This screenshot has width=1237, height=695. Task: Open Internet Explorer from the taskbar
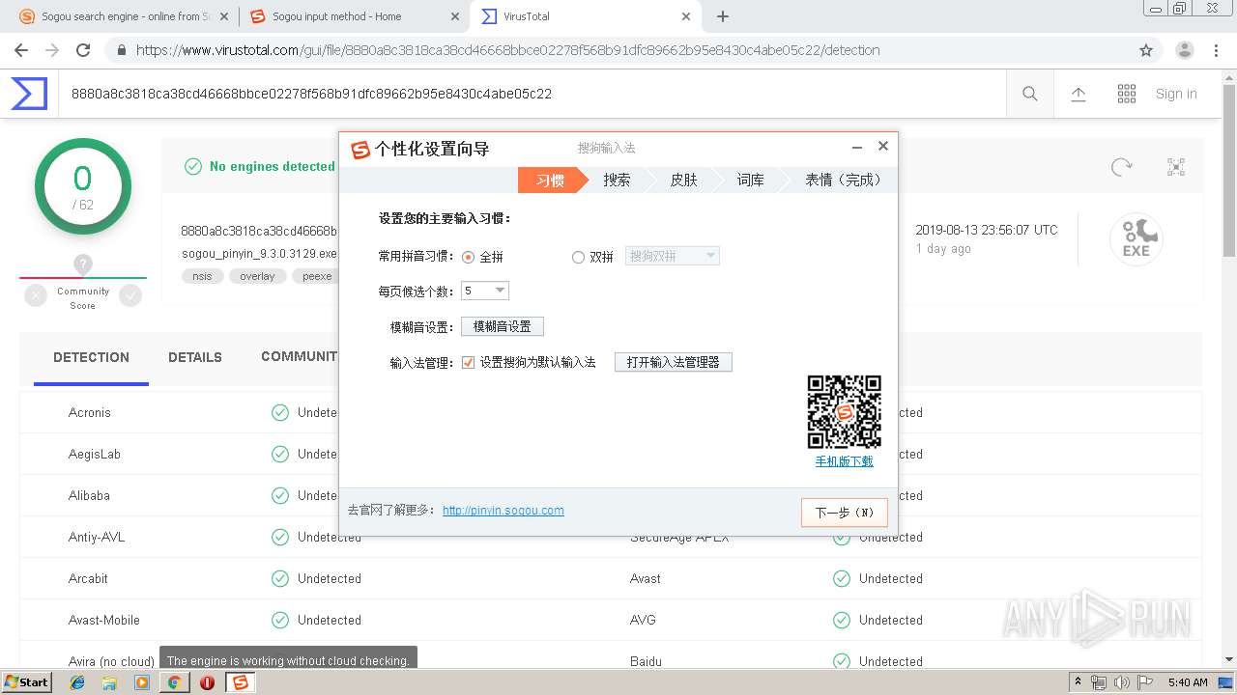[x=77, y=682]
